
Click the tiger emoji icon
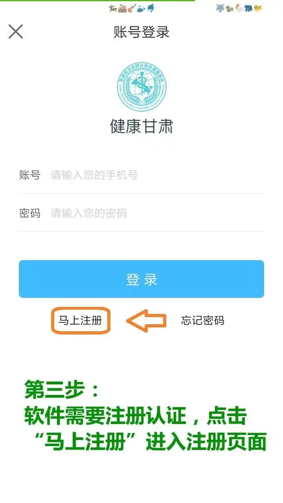(x=258, y=9)
